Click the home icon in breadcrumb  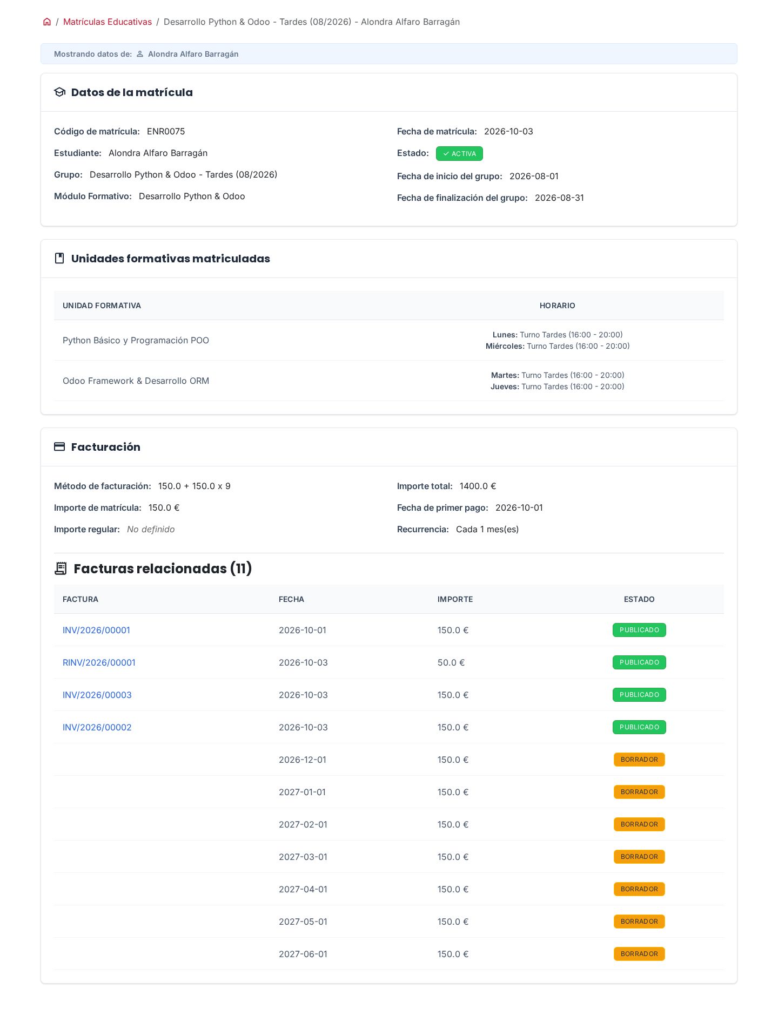(47, 22)
